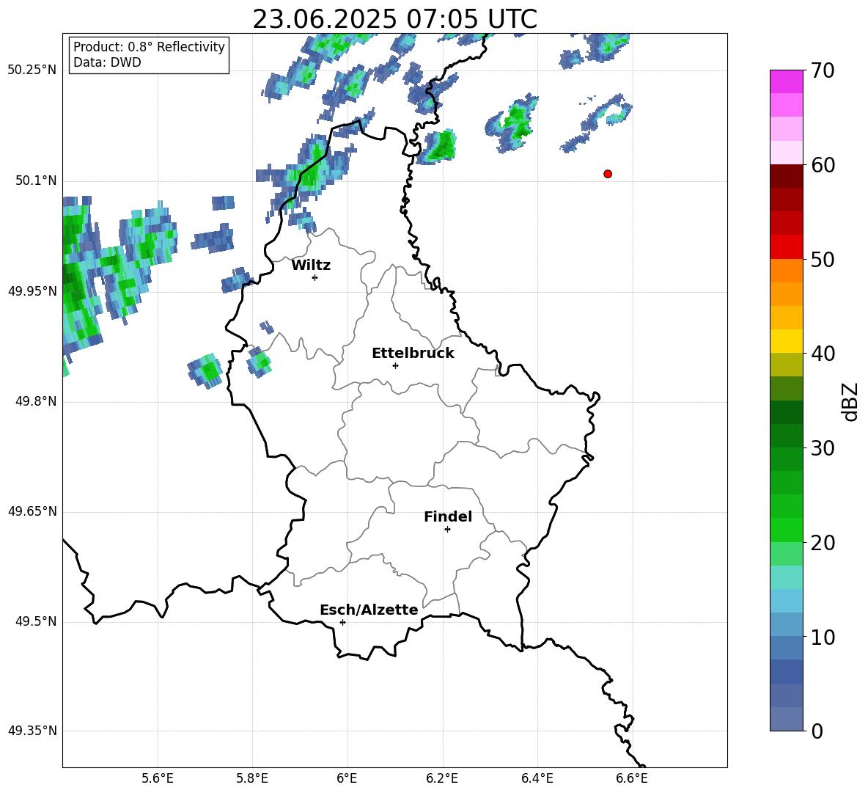Click the 49.65°N latitude label
868x793 pixels.
(x=32, y=511)
